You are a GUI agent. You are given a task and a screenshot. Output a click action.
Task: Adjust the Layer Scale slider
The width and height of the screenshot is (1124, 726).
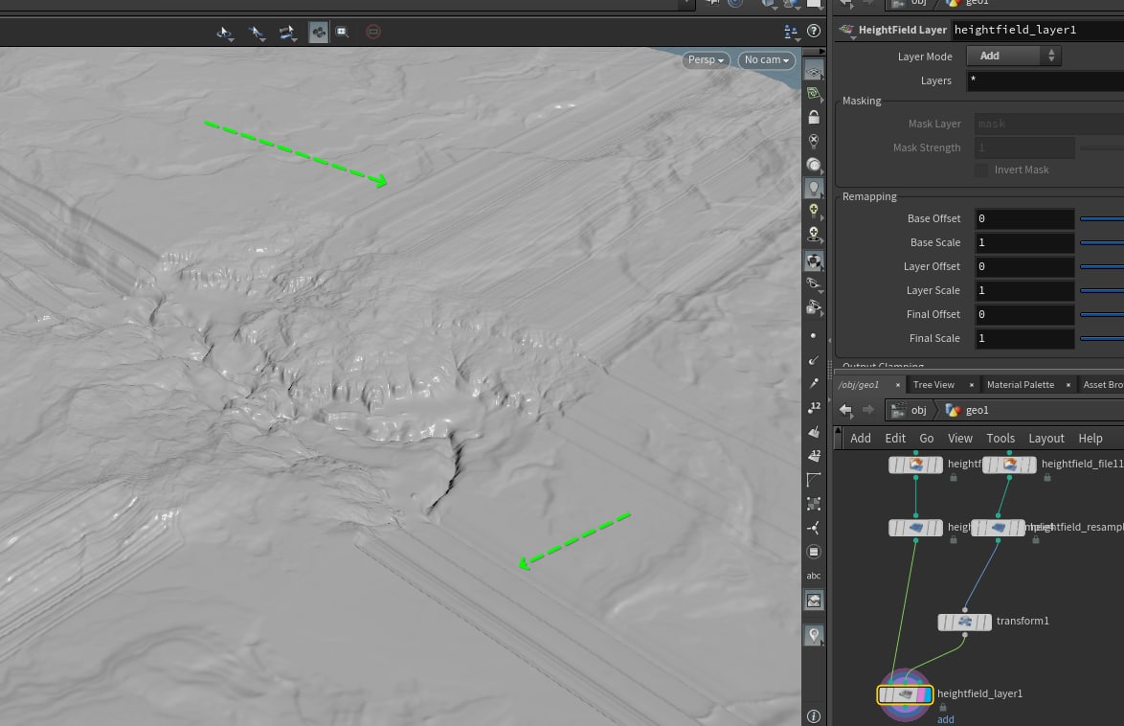tap(1102, 290)
